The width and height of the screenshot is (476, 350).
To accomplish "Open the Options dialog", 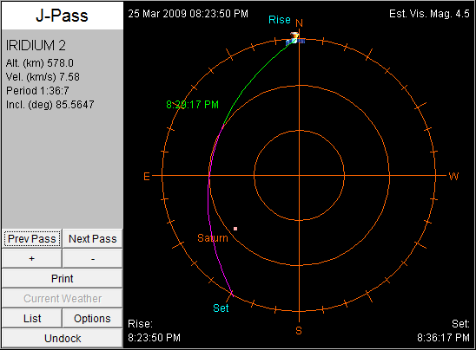I will [x=93, y=318].
